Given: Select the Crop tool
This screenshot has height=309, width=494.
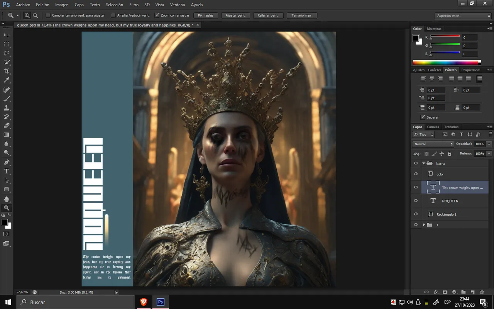Looking at the screenshot, I should pyautogui.click(x=7, y=71).
